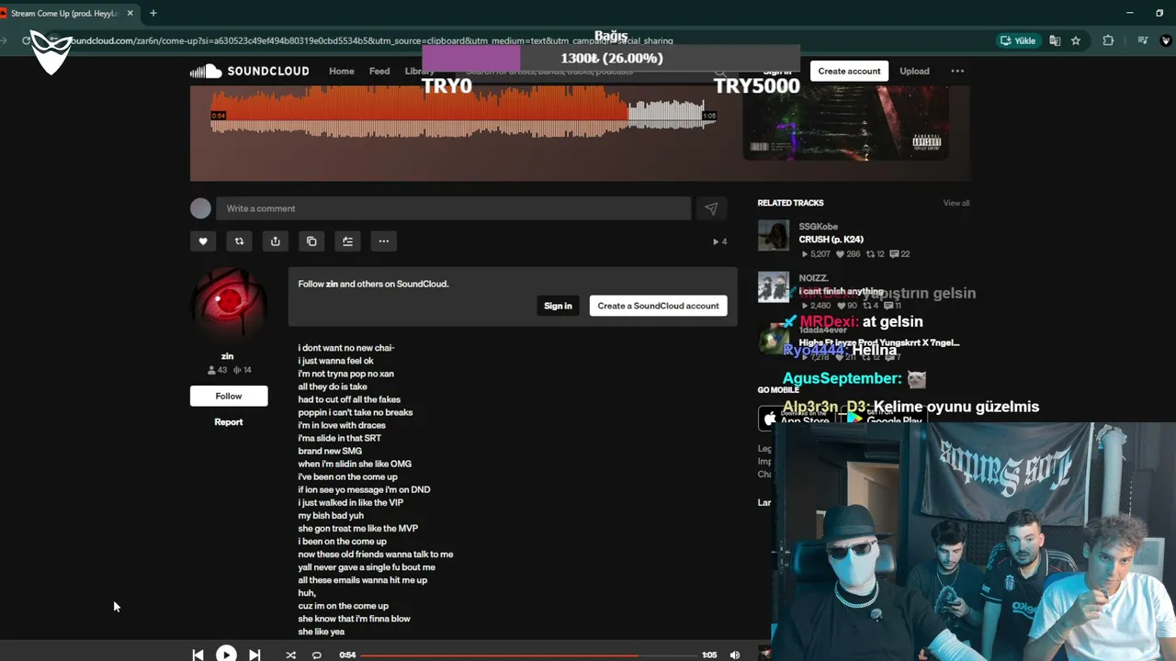Open the browser's translate page icon
Screen dimensions: 1176x661
(1055, 40)
